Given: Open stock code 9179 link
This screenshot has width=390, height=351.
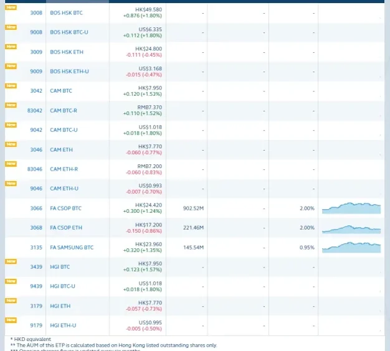Looking at the screenshot, I should pos(36,325).
